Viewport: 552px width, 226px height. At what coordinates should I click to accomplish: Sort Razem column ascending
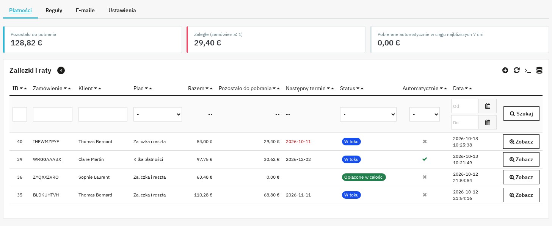click(x=211, y=89)
